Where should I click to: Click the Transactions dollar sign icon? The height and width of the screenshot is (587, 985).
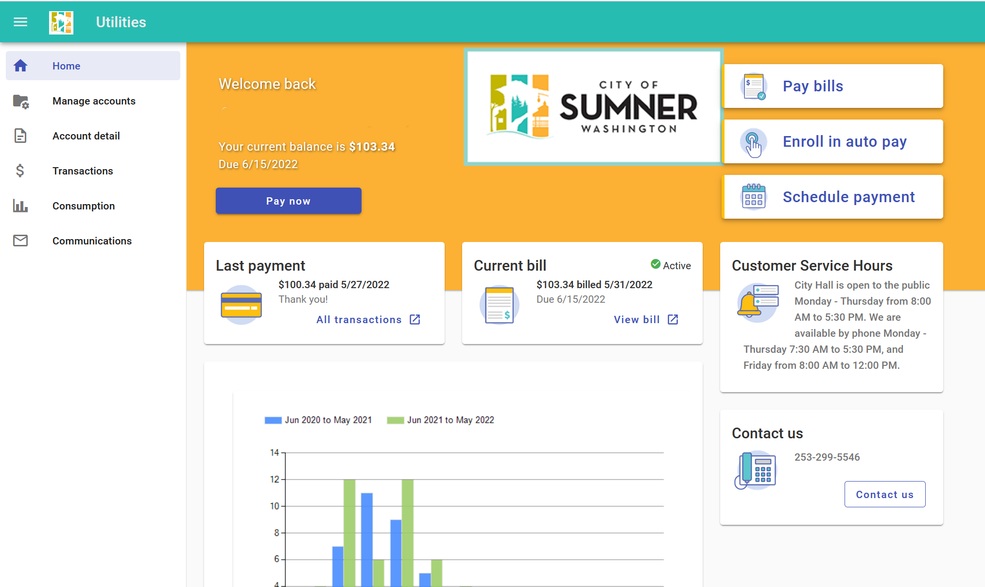[x=20, y=171]
